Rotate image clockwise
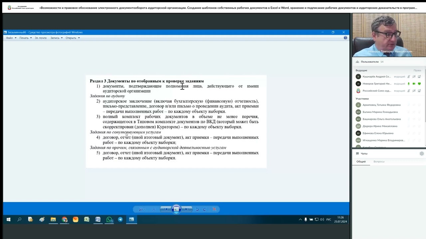Viewport: 426px width, 239px height. [x=204, y=209]
